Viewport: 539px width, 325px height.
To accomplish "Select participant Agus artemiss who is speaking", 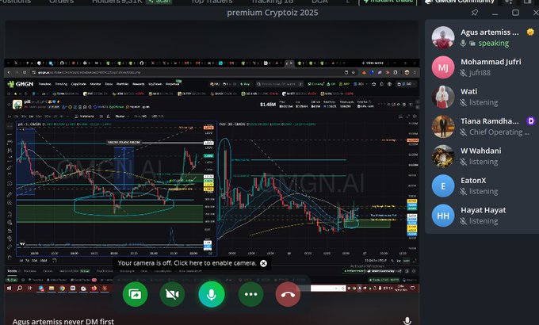I will pos(482,37).
